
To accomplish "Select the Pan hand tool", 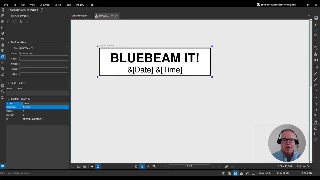I will (136, 166).
